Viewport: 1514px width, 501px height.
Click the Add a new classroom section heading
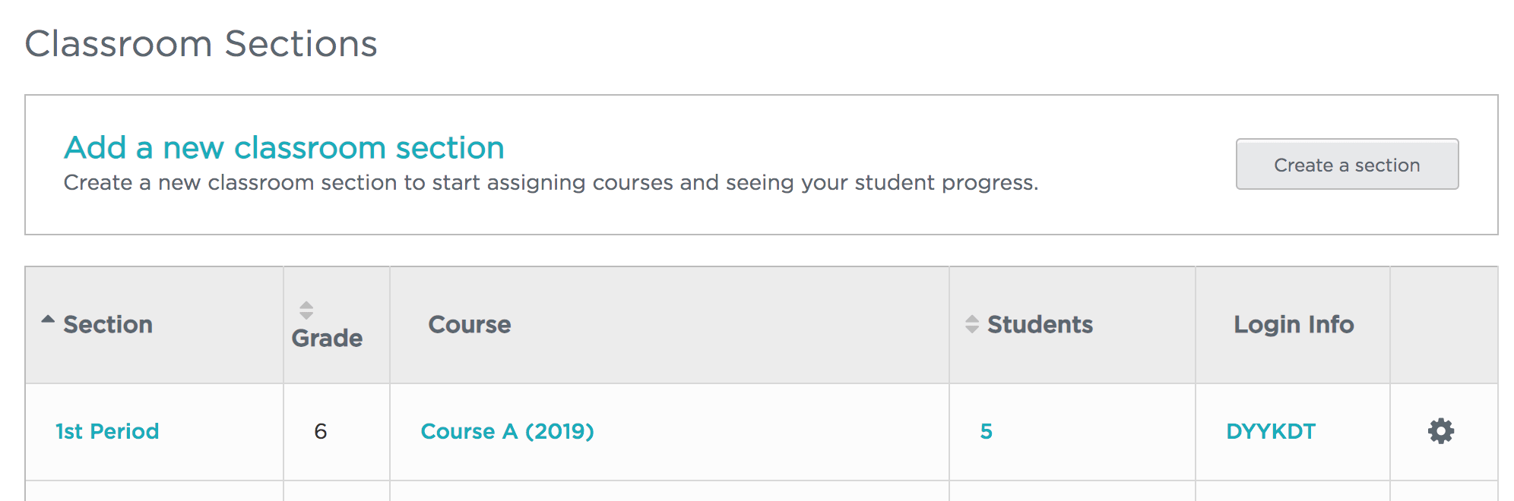[284, 147]
